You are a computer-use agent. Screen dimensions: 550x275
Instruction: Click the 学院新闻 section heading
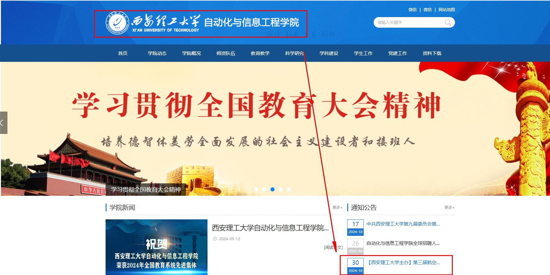click(x=122, y=208)
